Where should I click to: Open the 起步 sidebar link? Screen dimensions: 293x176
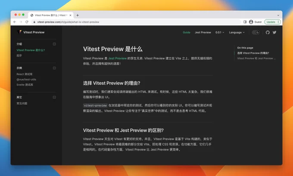(x=19, y=55)
